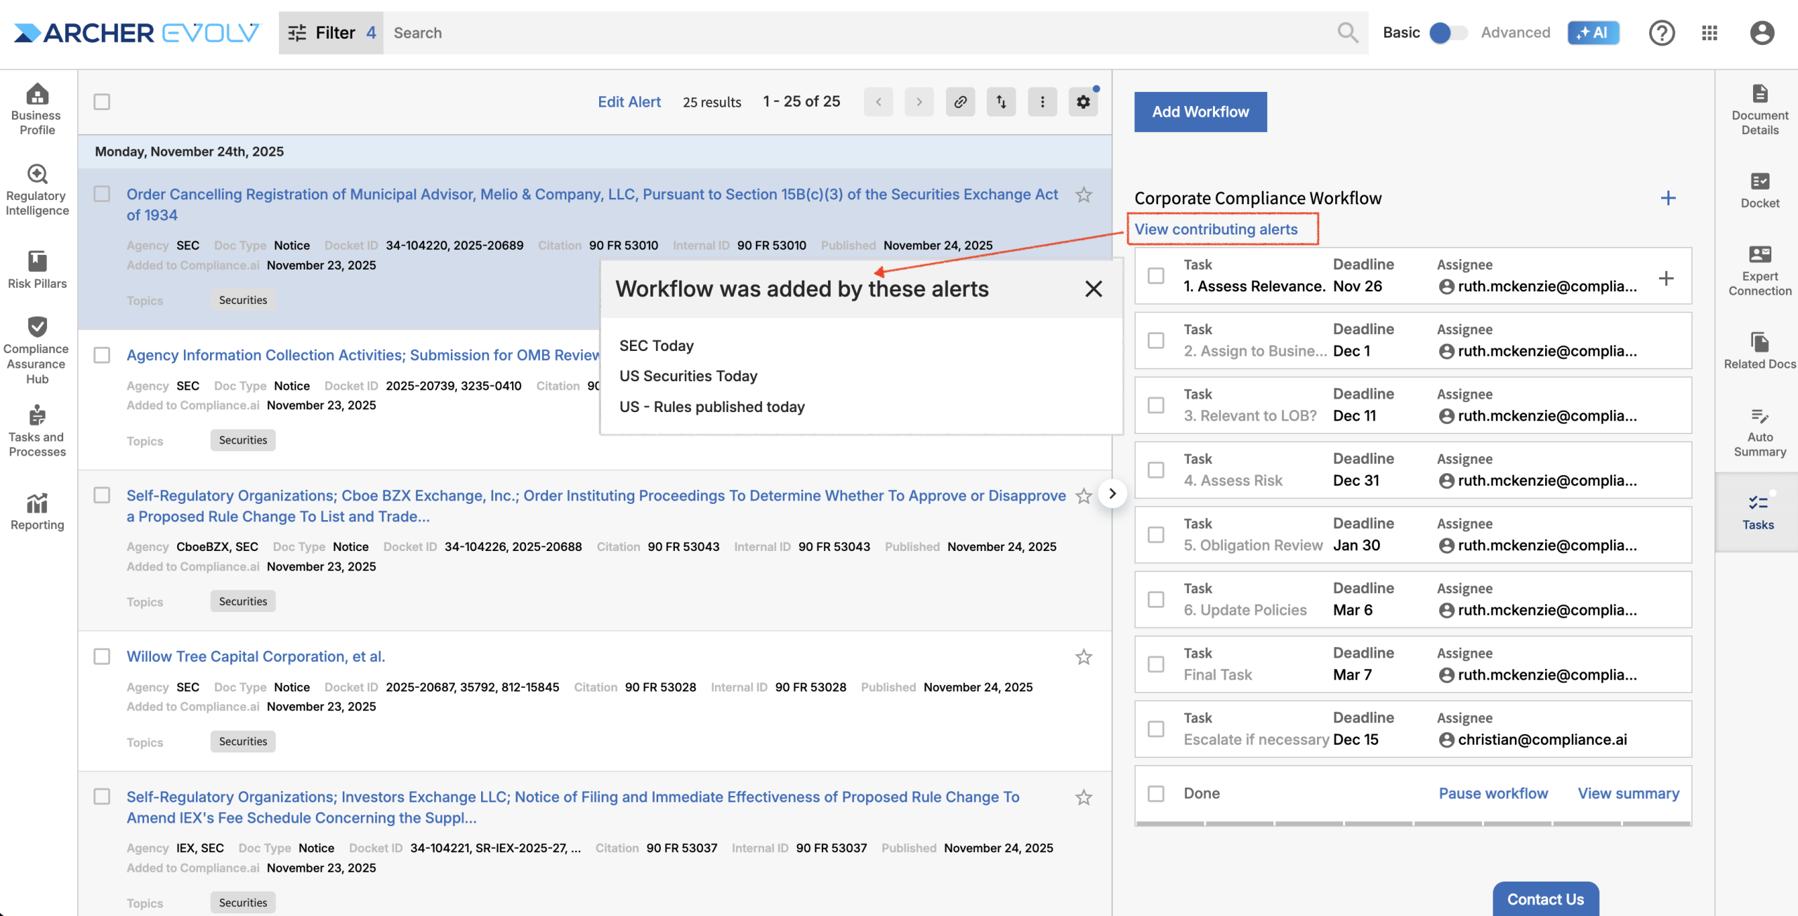This screenshot has height=916, width=1798.
Task: Click the Add Workflow button
Action: [1200, 112]
